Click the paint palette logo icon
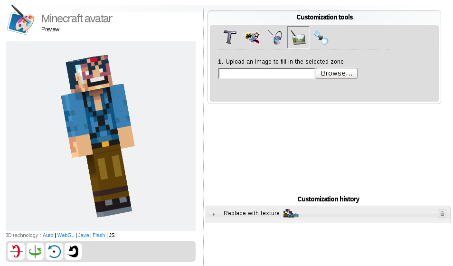This screenshot has width=453, height=266. [x=20, y=20]
